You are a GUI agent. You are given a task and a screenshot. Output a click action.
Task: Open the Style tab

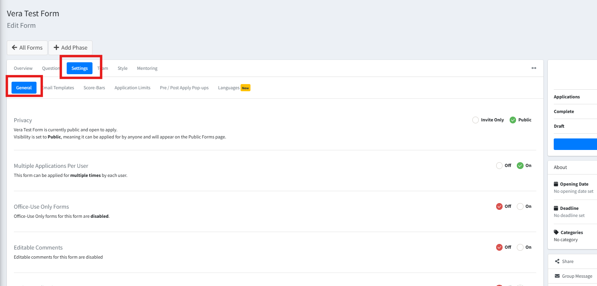pyautogui.click(x=123, y=68)
